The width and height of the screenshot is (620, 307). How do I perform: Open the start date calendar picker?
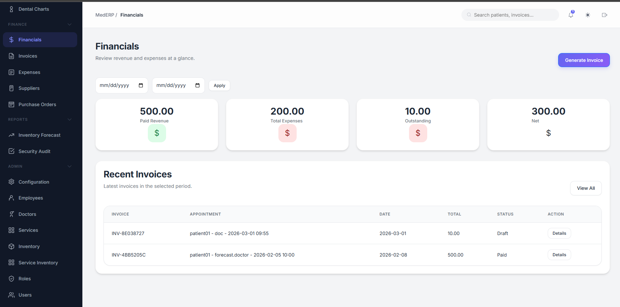tap(141, 85)
